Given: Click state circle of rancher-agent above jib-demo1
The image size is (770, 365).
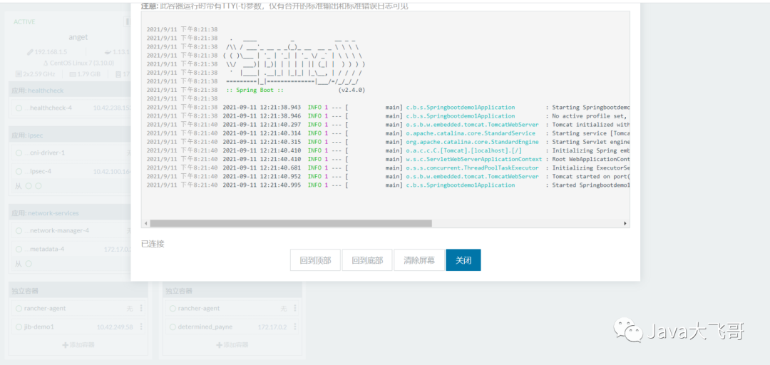Looking at the screenshot, I should 19,308.
